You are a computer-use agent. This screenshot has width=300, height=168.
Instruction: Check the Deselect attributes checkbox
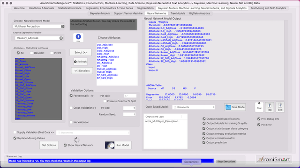pos(31,53)
